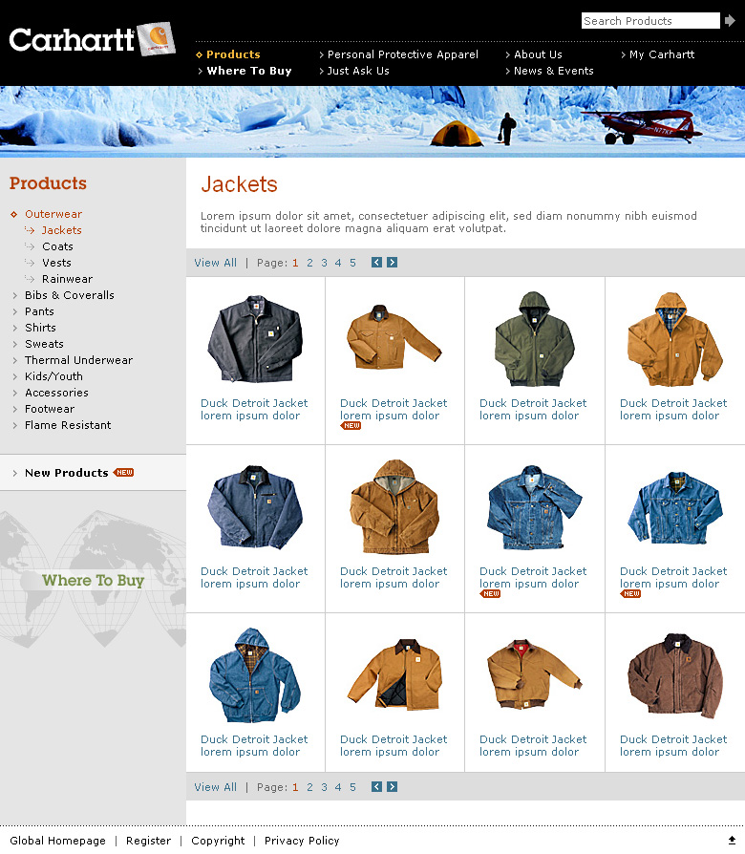Image resolution: width=745 pixels, height=854 pixels.
Task: Go to previous page using top pagination arrow
Action: pos(376,263)
